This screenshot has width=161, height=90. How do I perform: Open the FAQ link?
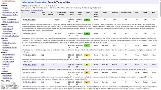coord(4,69)
